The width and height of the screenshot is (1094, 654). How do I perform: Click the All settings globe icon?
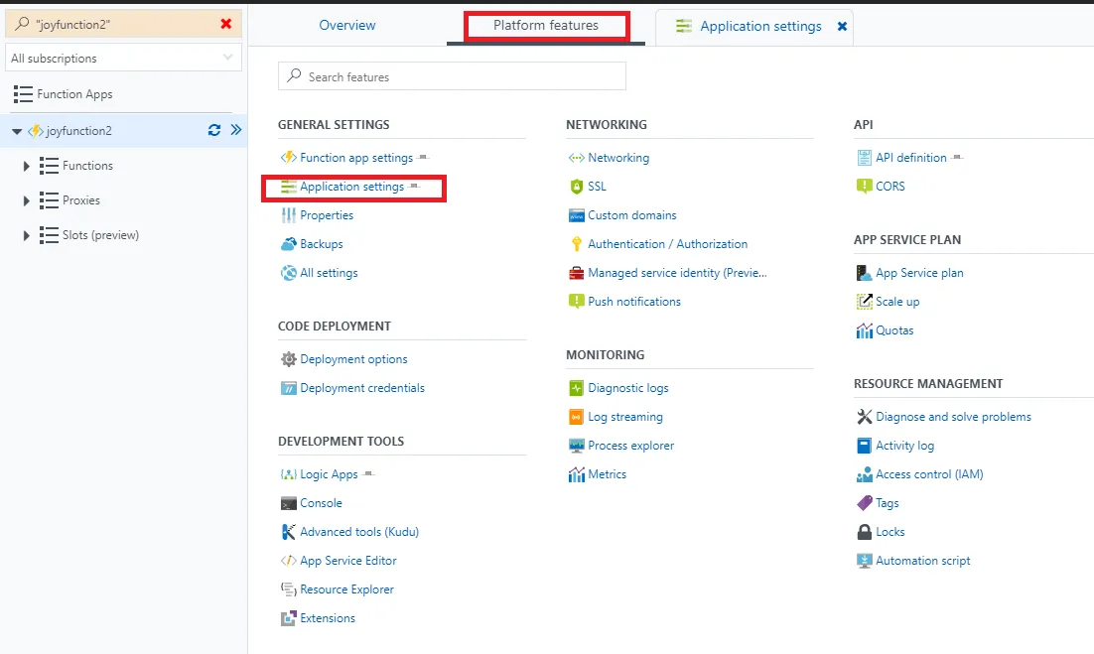click(x=288, y=273)
